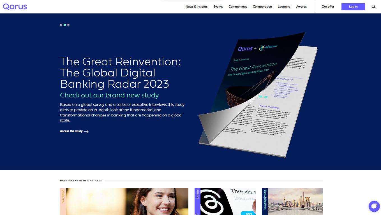381x215 pixels.
Task: Select the second carousel dot
Action: coord(65,25)
